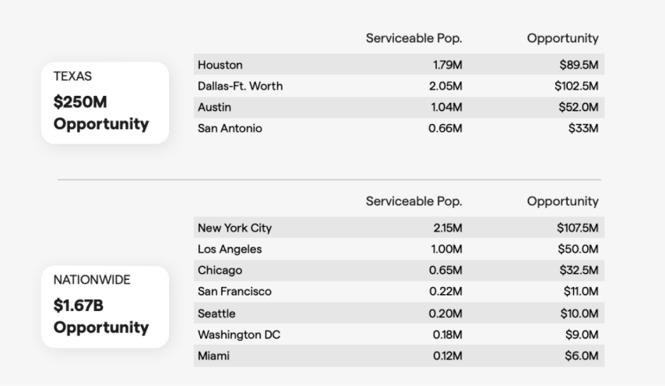This screenshot has width=665, height=386.
Task: Click Serviceable Pop. header in Texas table
Action: 413,38
